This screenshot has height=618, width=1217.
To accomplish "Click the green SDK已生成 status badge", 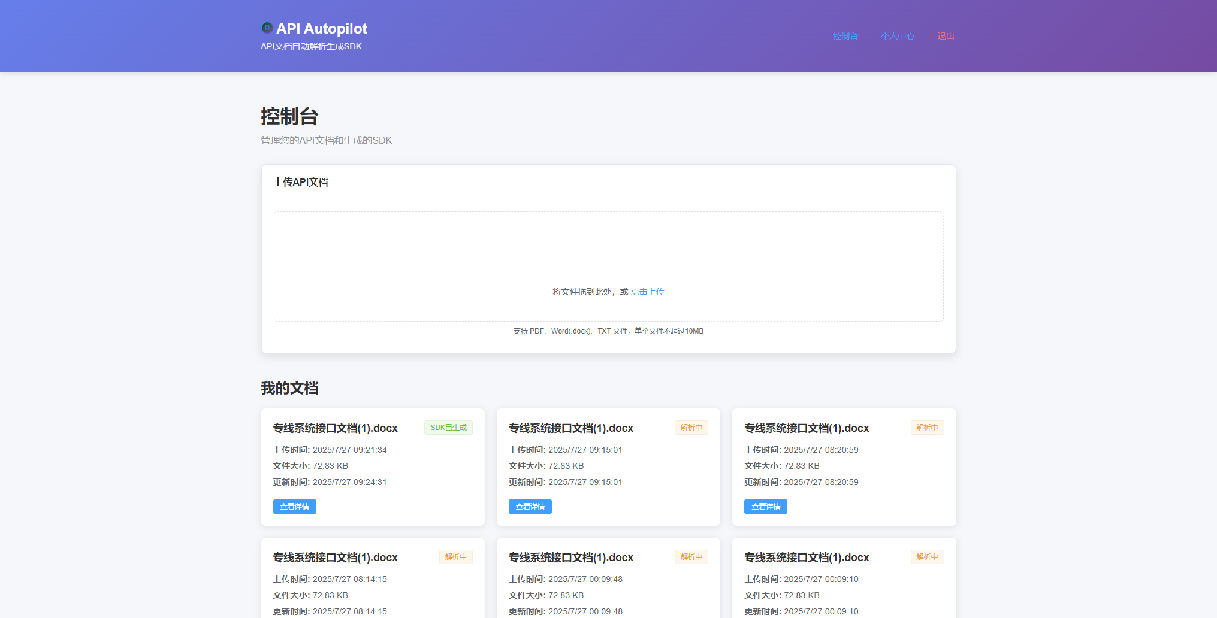I will [448, 427].
